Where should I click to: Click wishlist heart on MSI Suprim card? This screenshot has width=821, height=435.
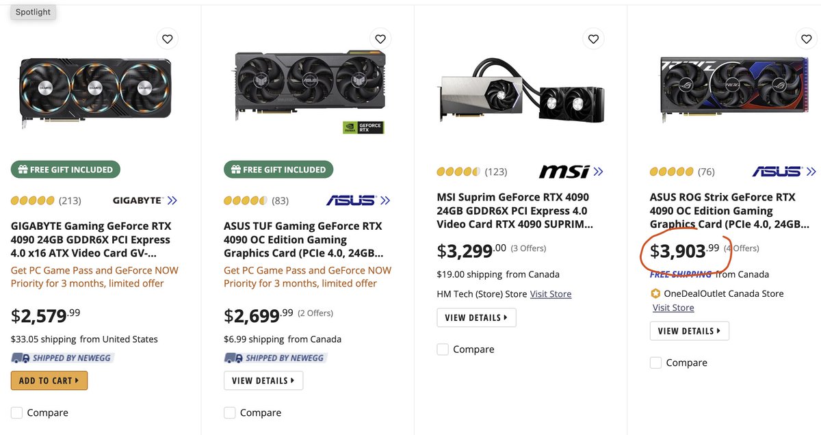click(593, 39)
